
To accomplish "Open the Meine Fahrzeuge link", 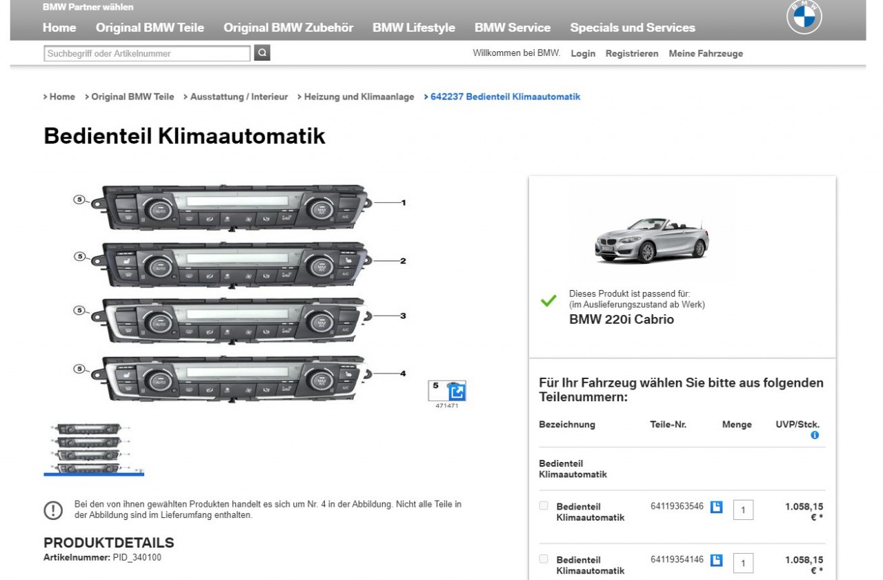I will pyautogui.click(x=706, y=53).
